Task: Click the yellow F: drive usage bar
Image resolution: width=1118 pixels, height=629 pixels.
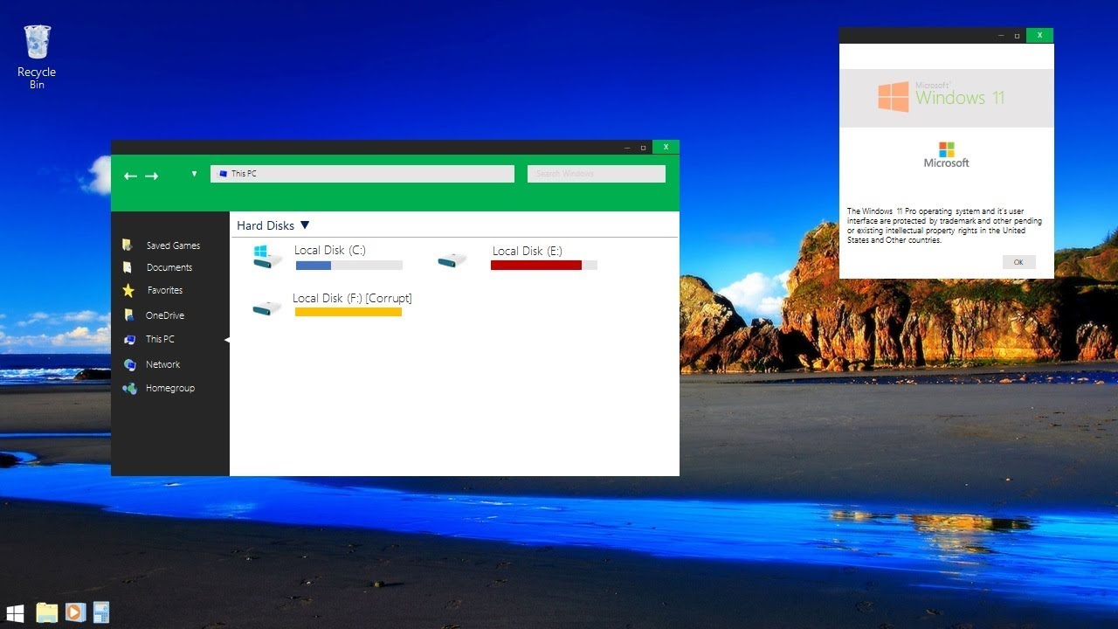Action: (x=349, y=312)
